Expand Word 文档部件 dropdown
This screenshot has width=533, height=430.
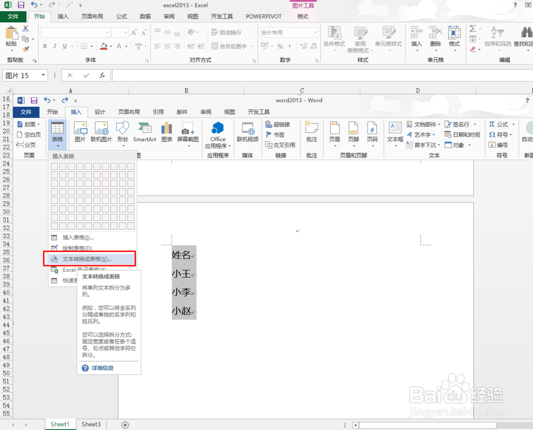[x=439, y=124]
